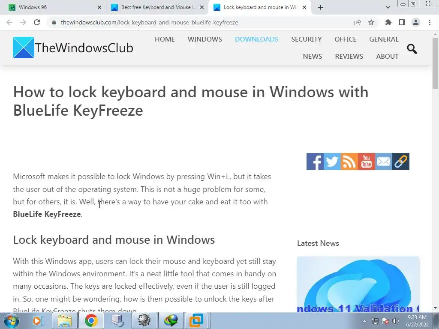Go forward with the arrow button
This screenshot has width=439, height=329.
coord(23,22)
